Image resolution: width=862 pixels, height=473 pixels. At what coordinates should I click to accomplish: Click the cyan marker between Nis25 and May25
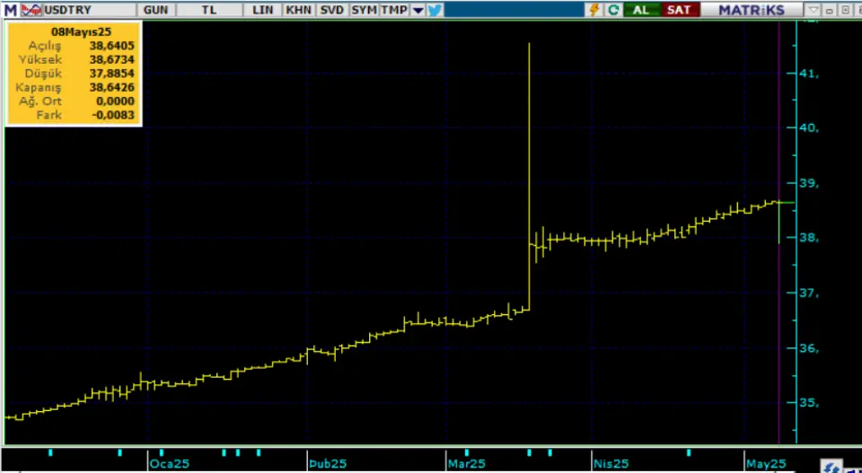point(689,452)
